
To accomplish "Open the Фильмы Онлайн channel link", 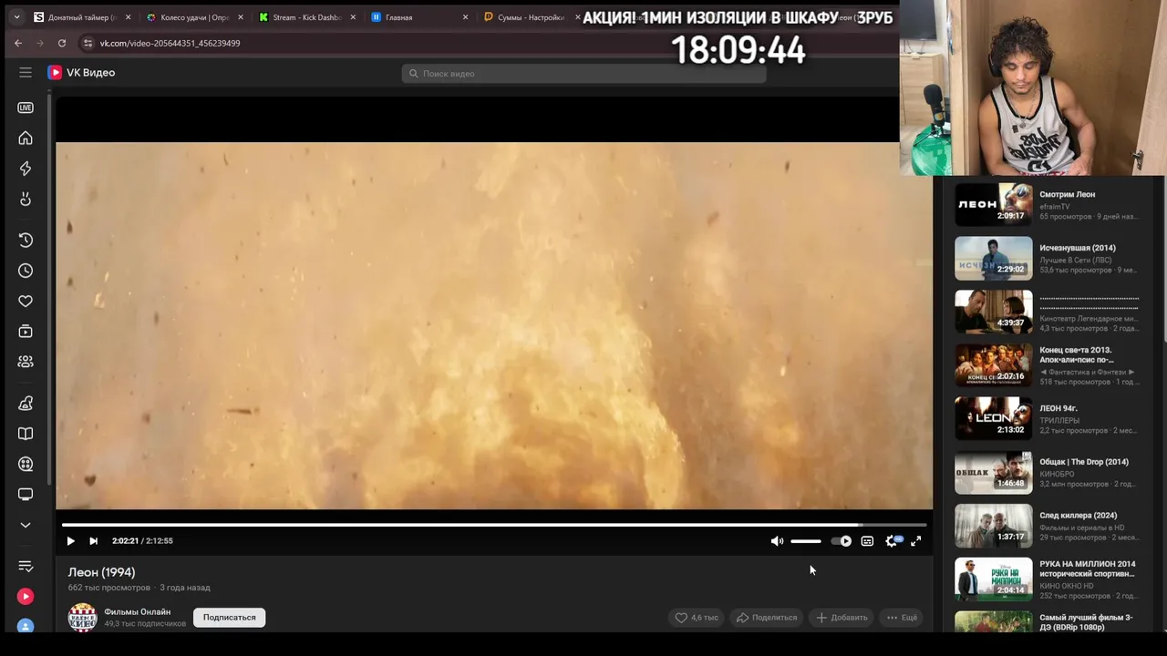I will [x=138, y=612].
